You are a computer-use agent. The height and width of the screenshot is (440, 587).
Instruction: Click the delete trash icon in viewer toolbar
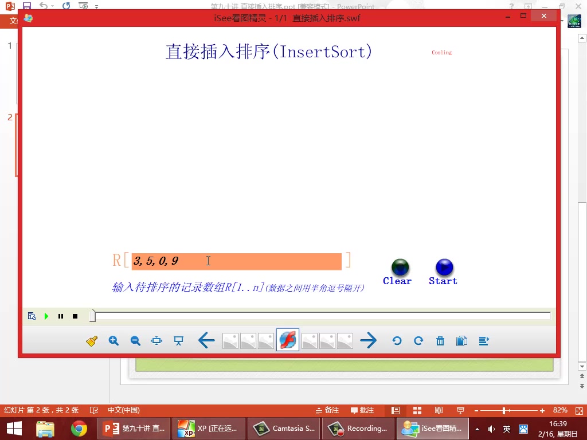(x=440, y=340)
